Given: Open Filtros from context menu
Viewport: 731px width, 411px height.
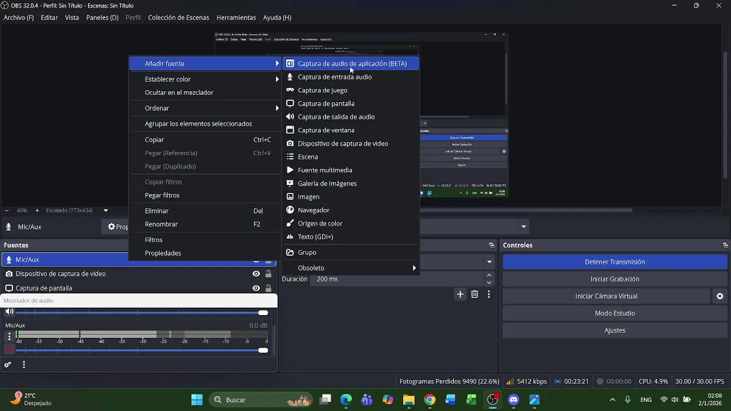Looking at the screenshot, I should tap(205, 240).
